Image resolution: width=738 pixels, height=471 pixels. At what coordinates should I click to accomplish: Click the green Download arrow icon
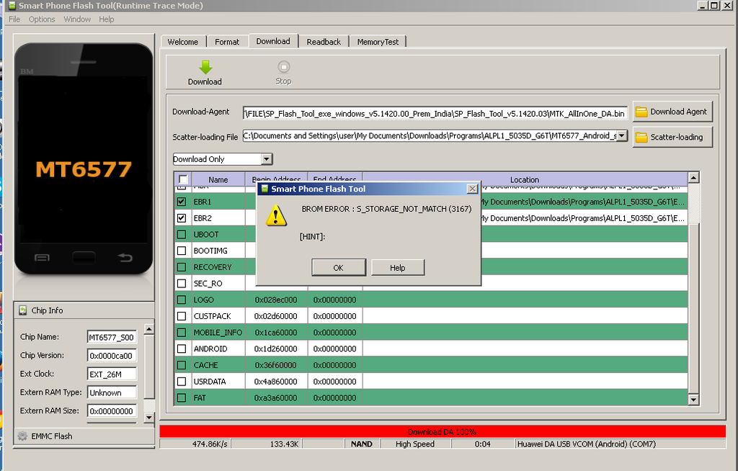(204, 67)
